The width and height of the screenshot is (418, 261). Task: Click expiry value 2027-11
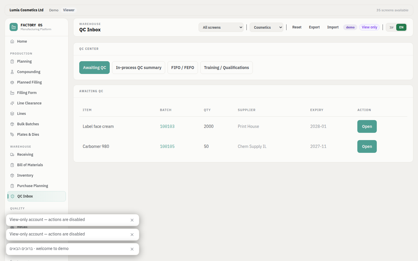318,146
